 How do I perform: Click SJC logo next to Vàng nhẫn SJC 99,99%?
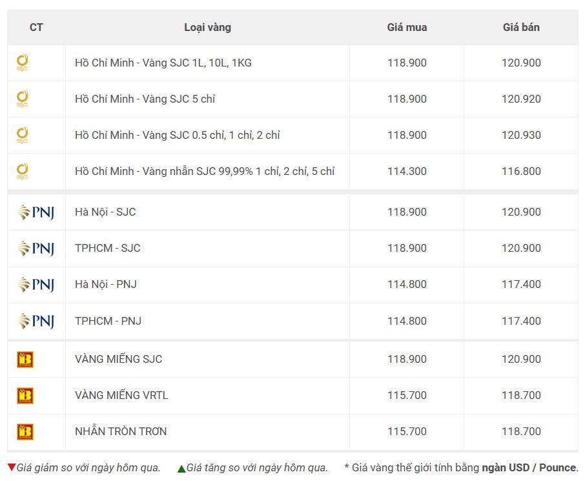(23, 171)
